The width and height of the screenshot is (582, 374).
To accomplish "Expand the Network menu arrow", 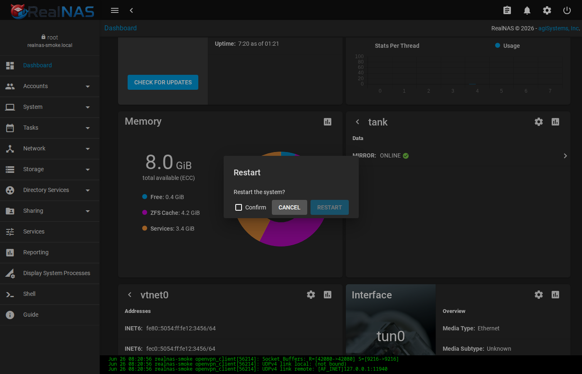I will coord(88,149).
